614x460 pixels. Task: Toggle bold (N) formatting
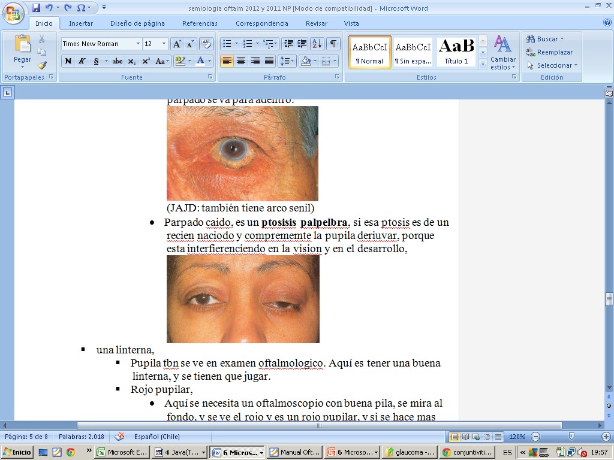coord(68,61)
